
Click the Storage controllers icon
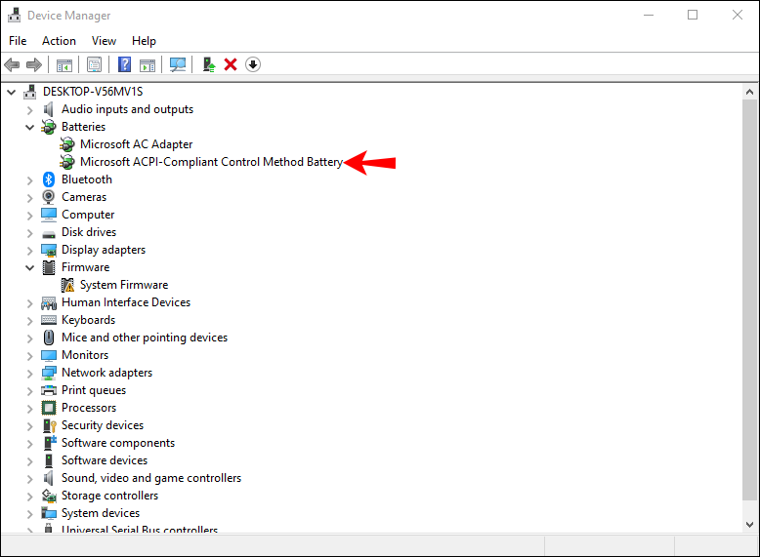point(49,496)
